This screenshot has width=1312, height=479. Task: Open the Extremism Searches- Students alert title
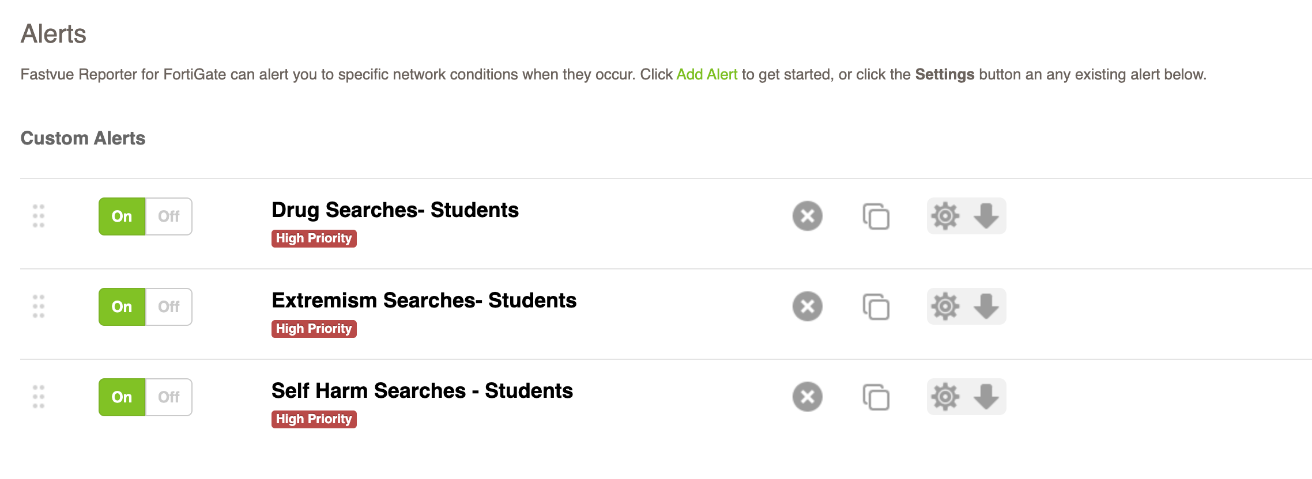pyautogui.click(x=424, y=301)
